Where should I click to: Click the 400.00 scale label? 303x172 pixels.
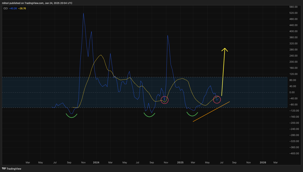(x=293, y=31)
